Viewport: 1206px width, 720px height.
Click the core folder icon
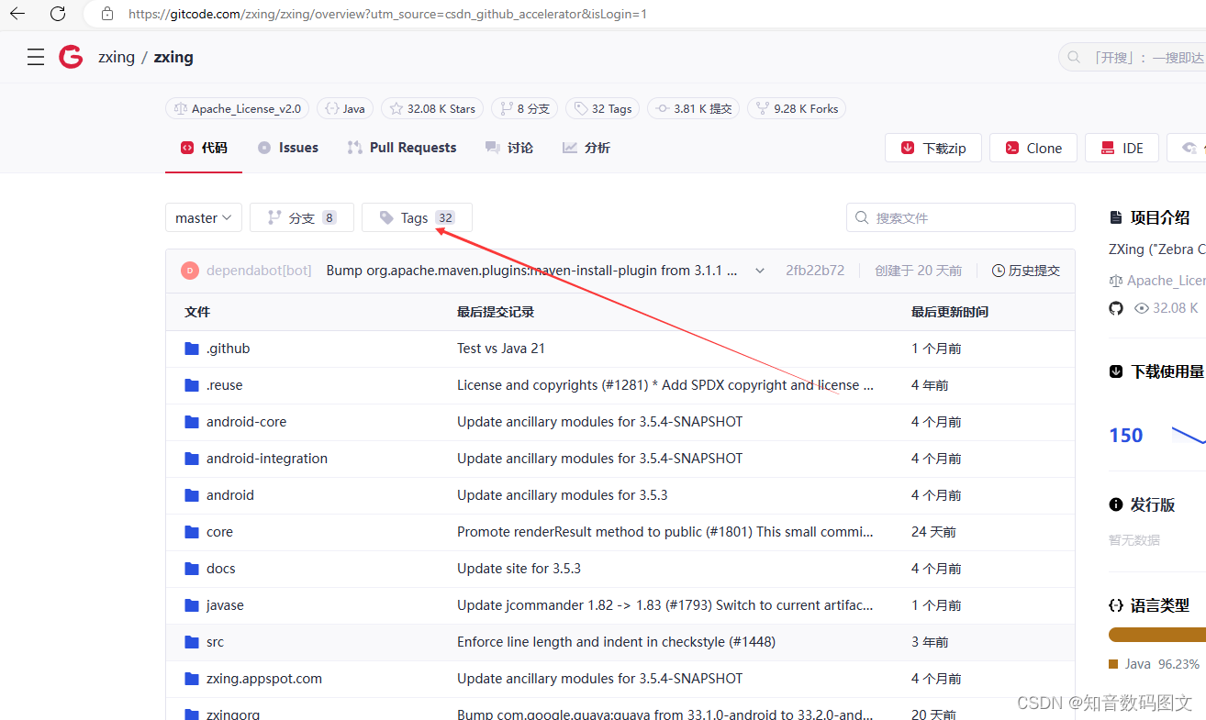click(192, 532)
